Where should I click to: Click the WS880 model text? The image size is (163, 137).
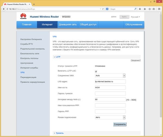click(66, 17)
